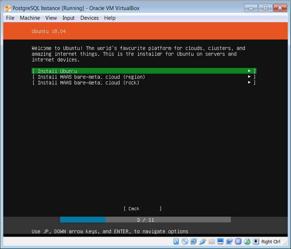Click the 3 / 11 progress bar
Viewport: 291px width, 249px height.
pyautogui.click(x=145, y=220)
